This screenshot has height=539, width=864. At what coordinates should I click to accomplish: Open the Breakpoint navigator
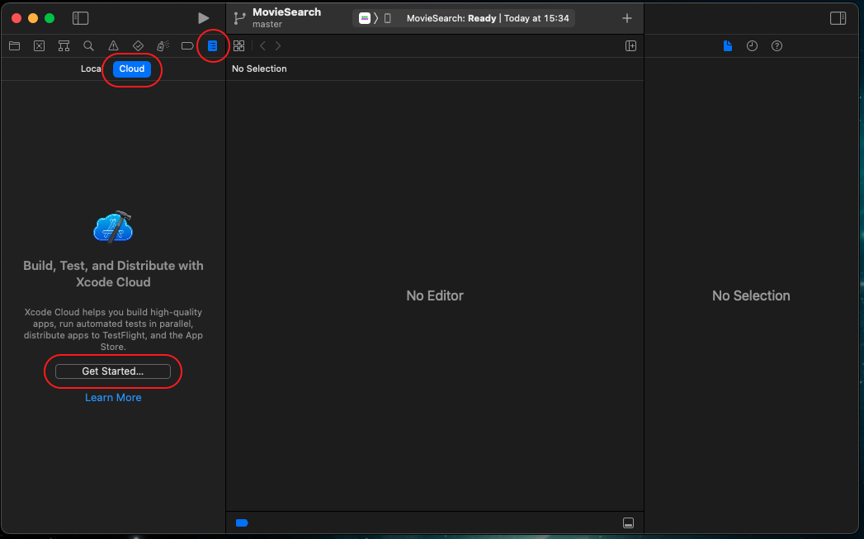(187, 45)
